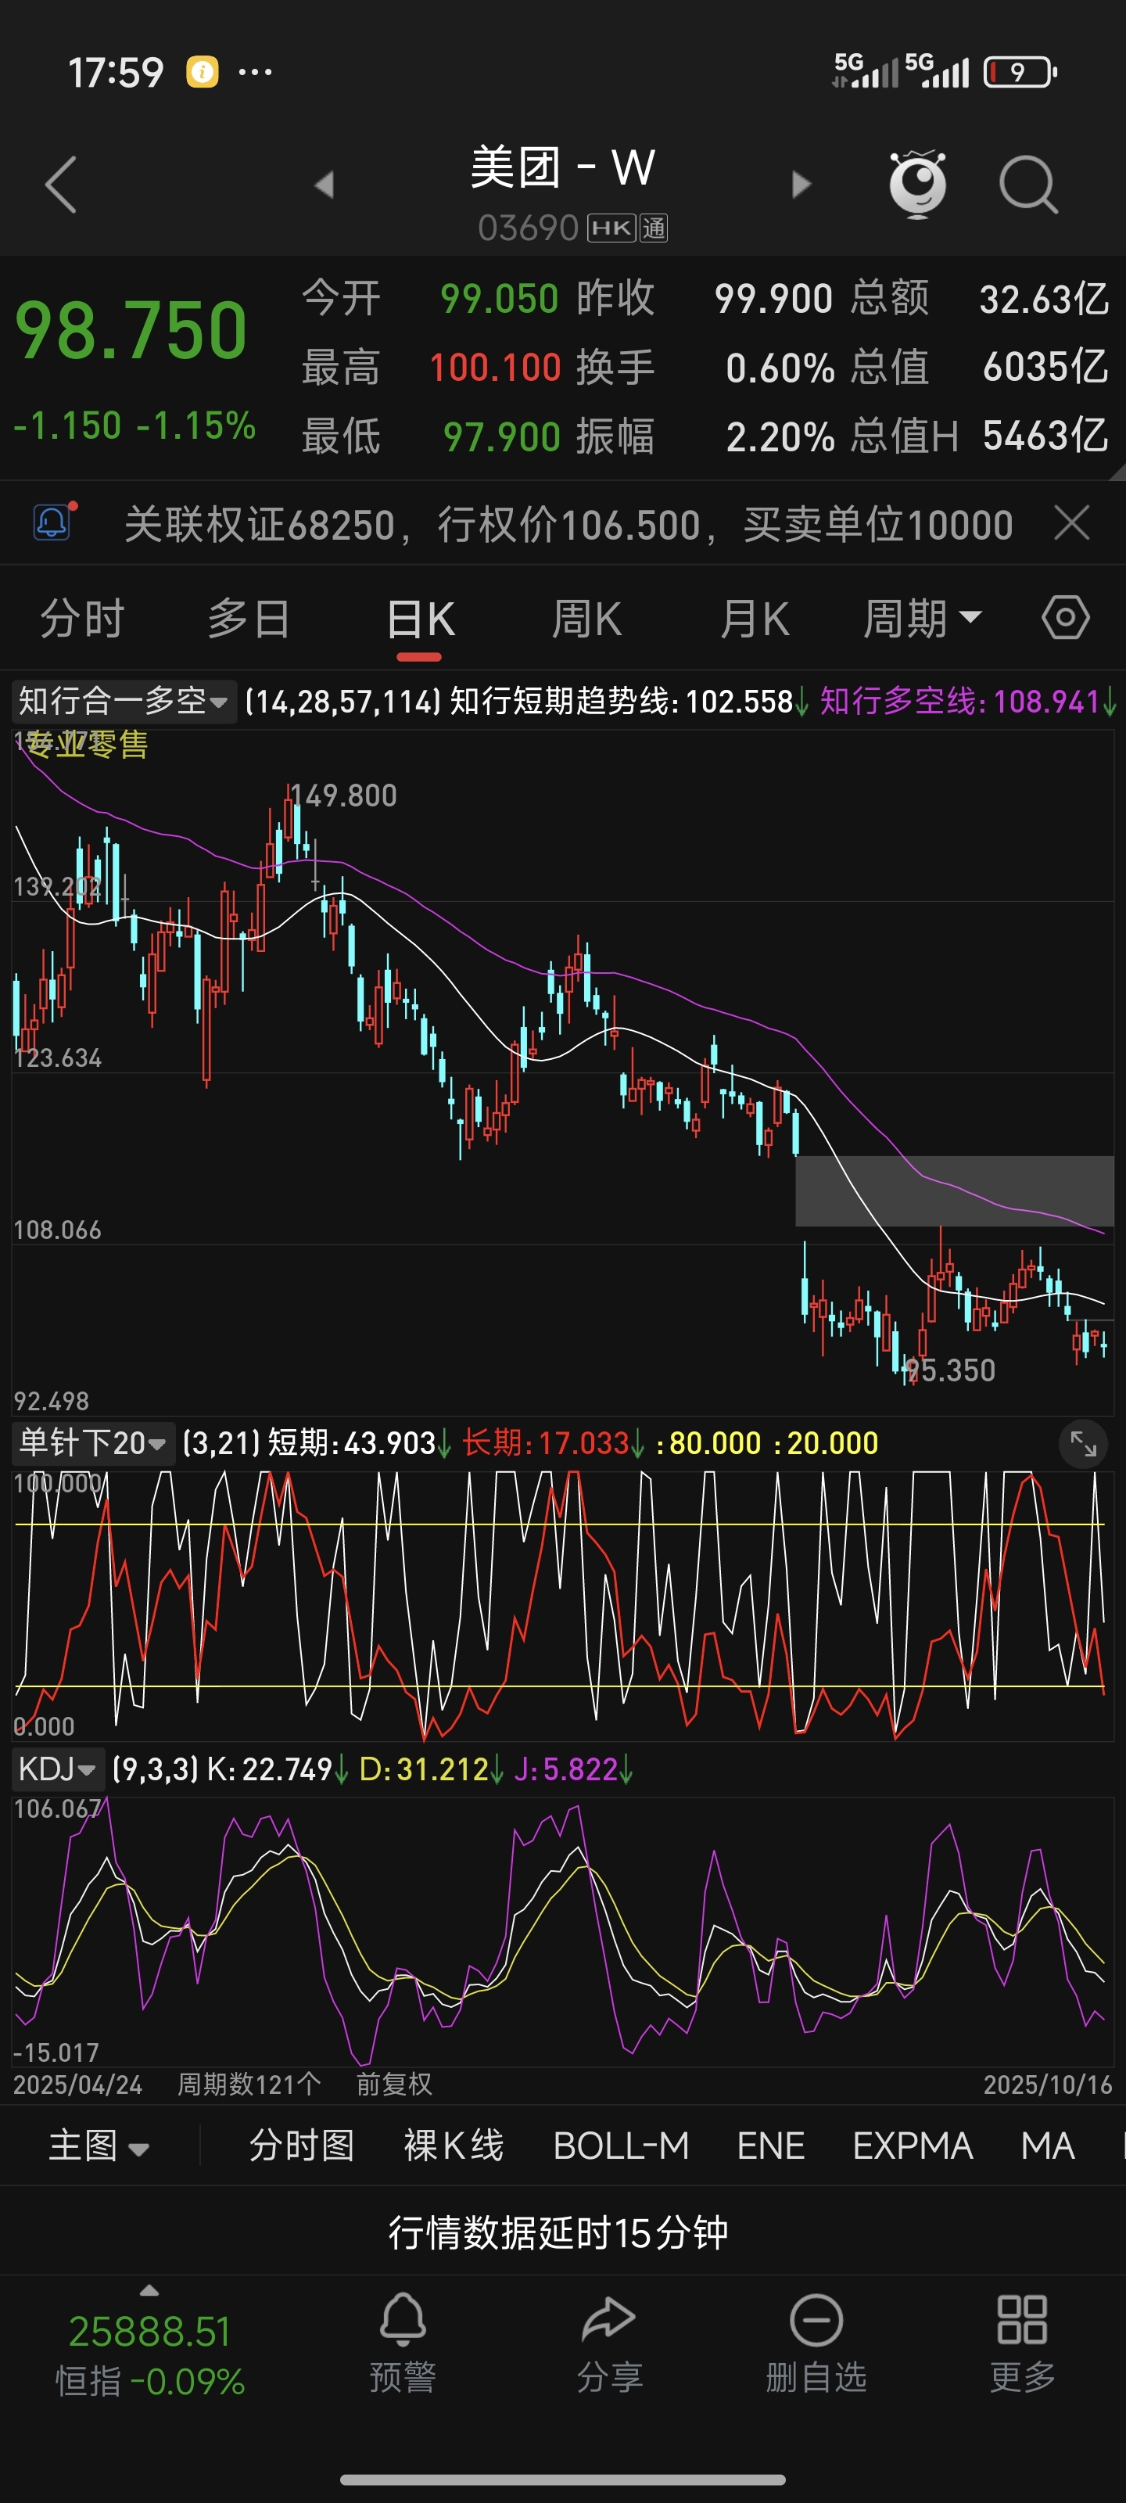Tap the 最高 100.100 value
This screenshot has height=2503, width=1126.
pos(496,368)
